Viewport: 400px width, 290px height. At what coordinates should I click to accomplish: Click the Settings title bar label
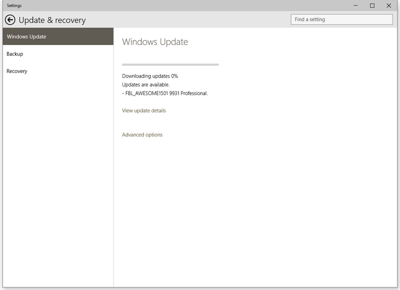[14, 5]
